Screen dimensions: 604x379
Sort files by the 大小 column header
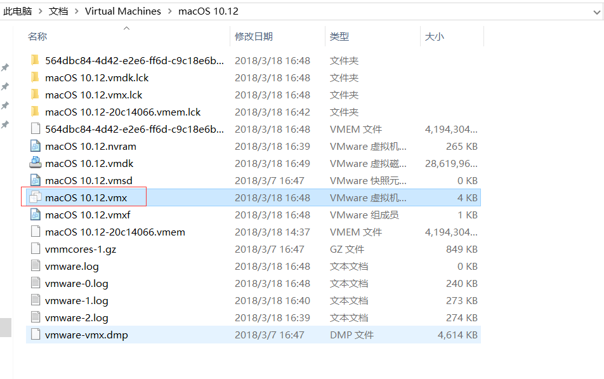(434, 37)
